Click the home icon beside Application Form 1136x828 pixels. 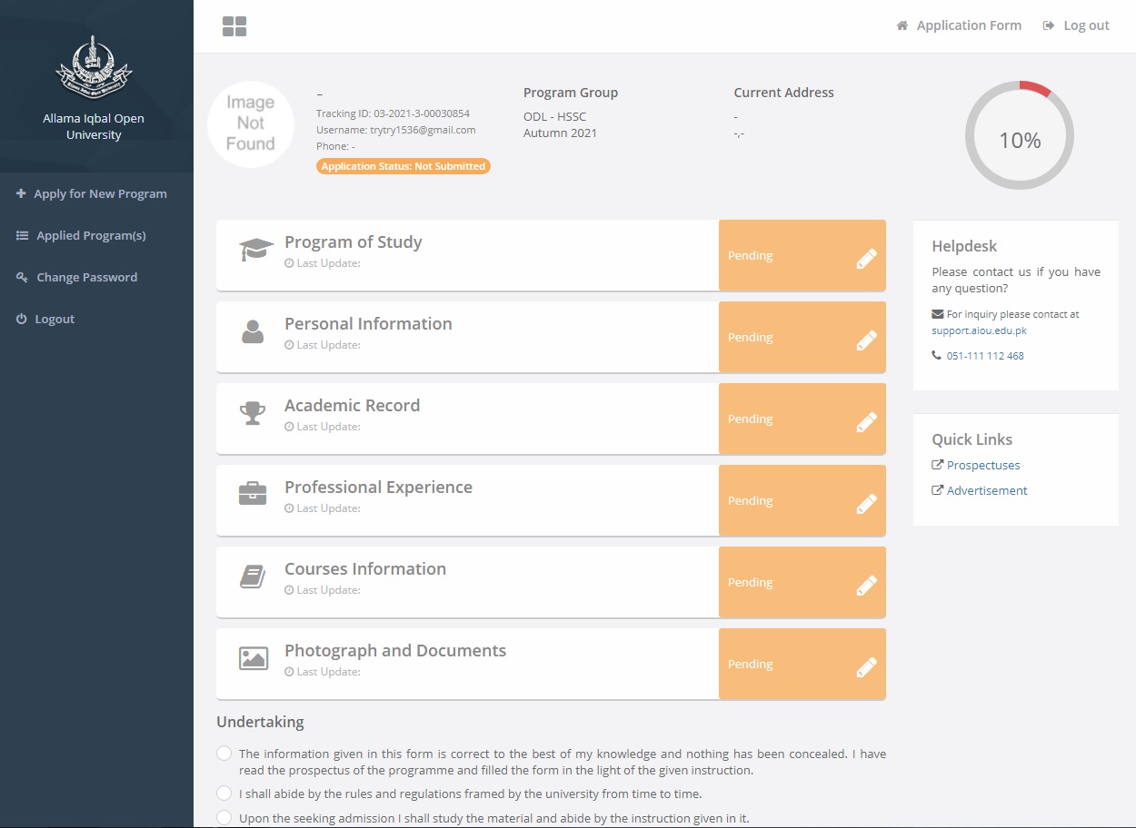902,25
